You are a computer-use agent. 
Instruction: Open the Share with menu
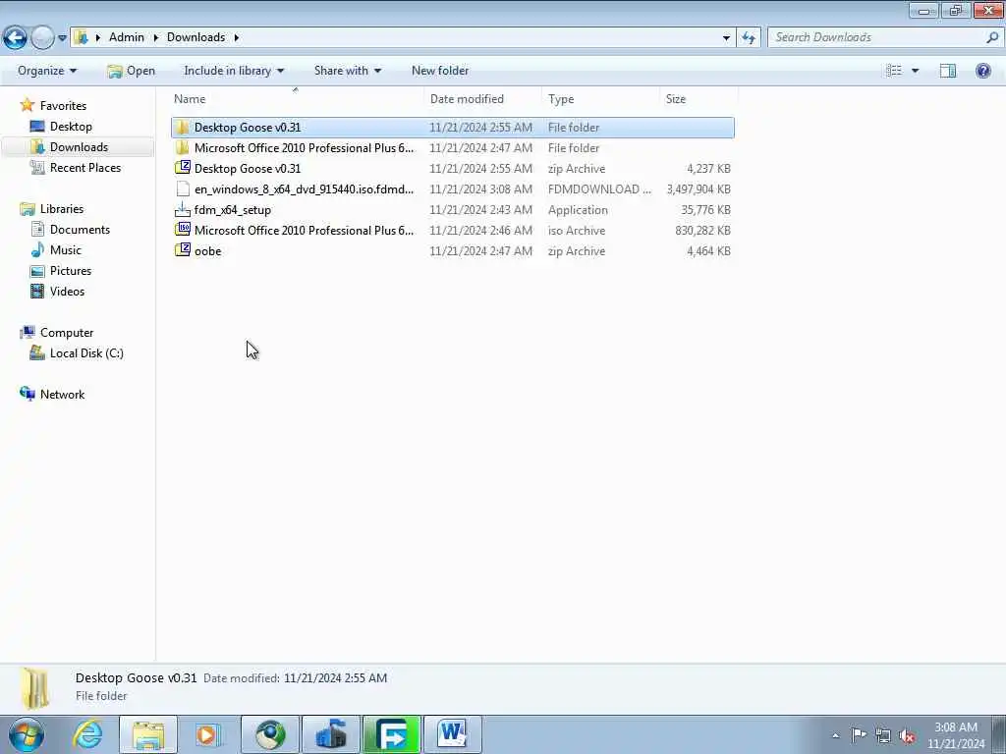347,71
